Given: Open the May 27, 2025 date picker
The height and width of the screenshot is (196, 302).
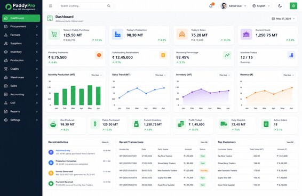Looking at the screenshot, I should pos(283,19).
